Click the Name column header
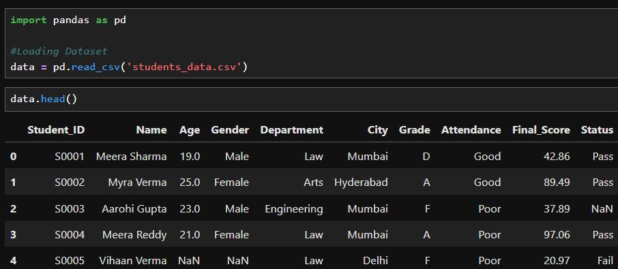Screen dimensions: 618x269 [x=151, y=130]
